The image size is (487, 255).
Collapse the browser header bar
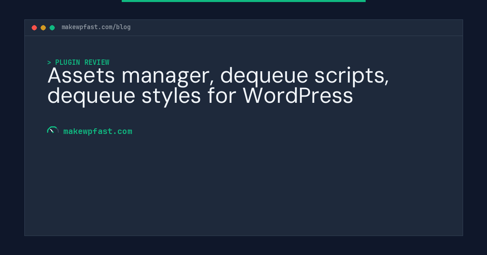click(x=243, y=28)
